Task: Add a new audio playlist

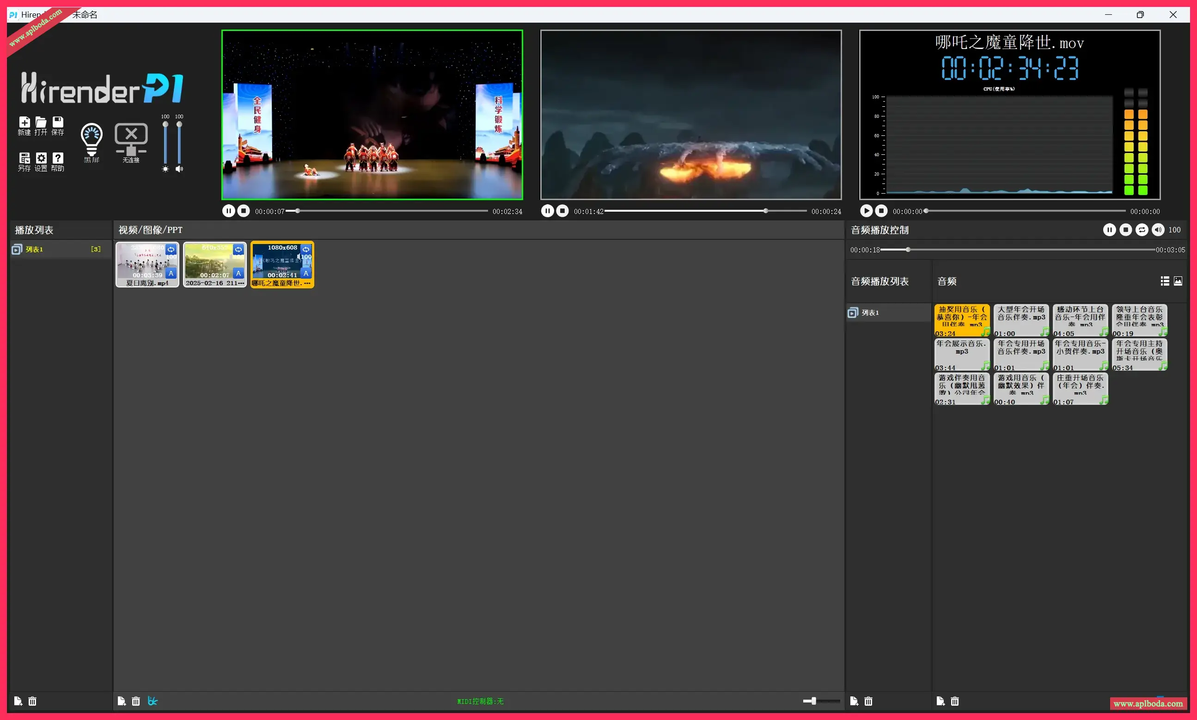Action: [x=854, y=701]
